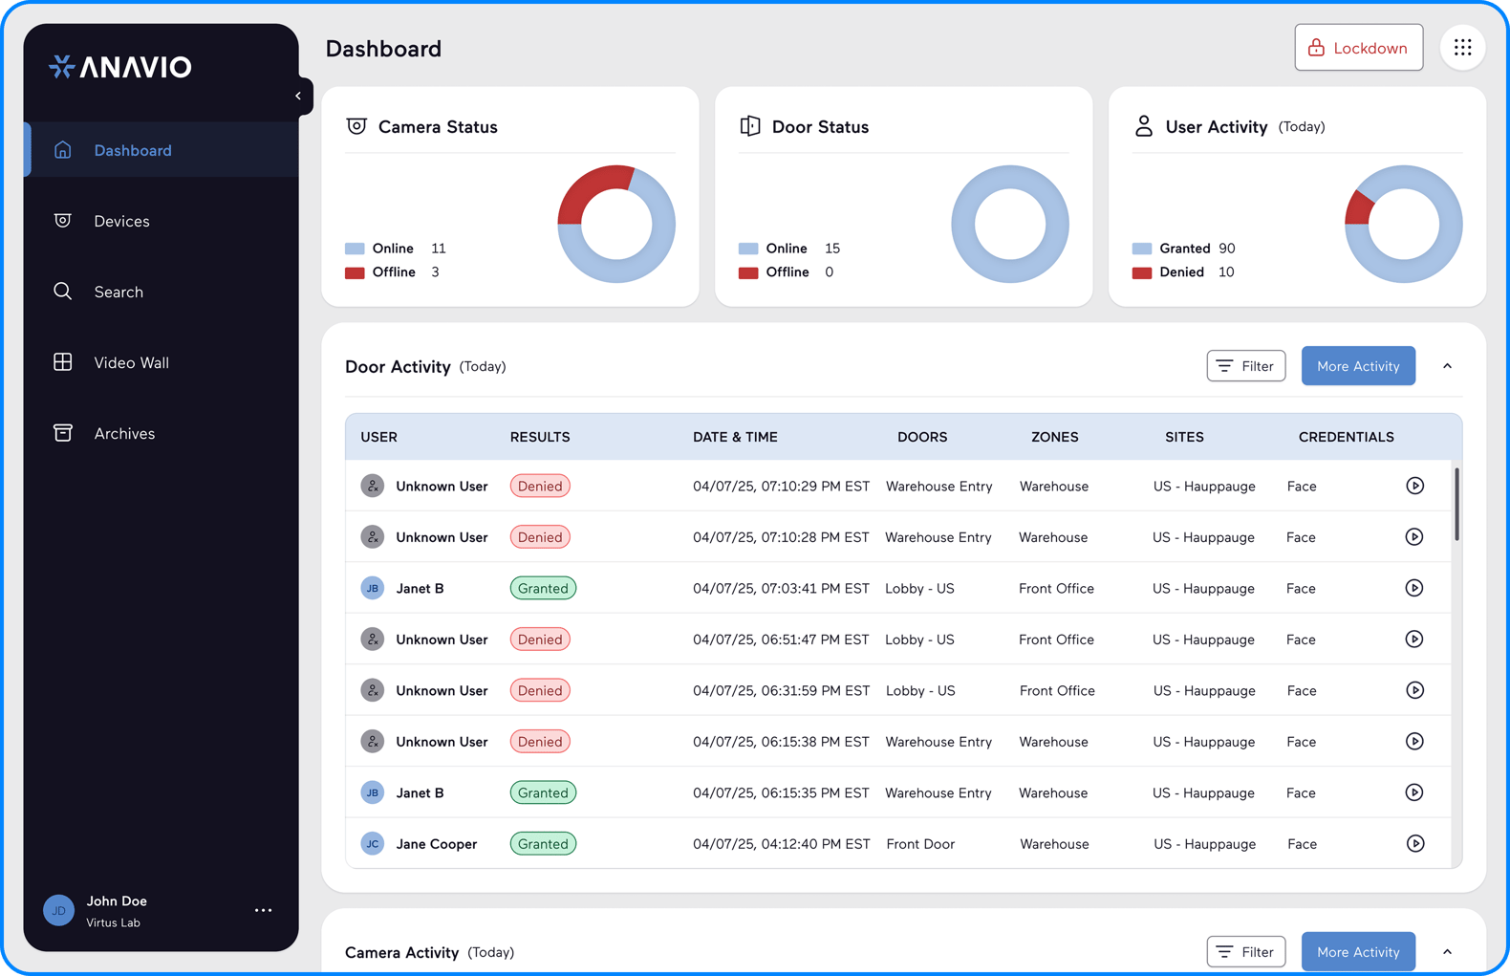This screenshot has width=1510, height=976.
Task: Play video for 07:10:29 PM event
Action: tap(1414, 486)
